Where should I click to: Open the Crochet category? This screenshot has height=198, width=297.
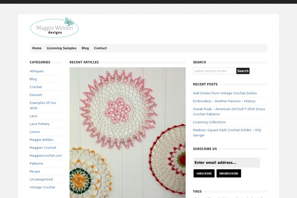point(36,87)
